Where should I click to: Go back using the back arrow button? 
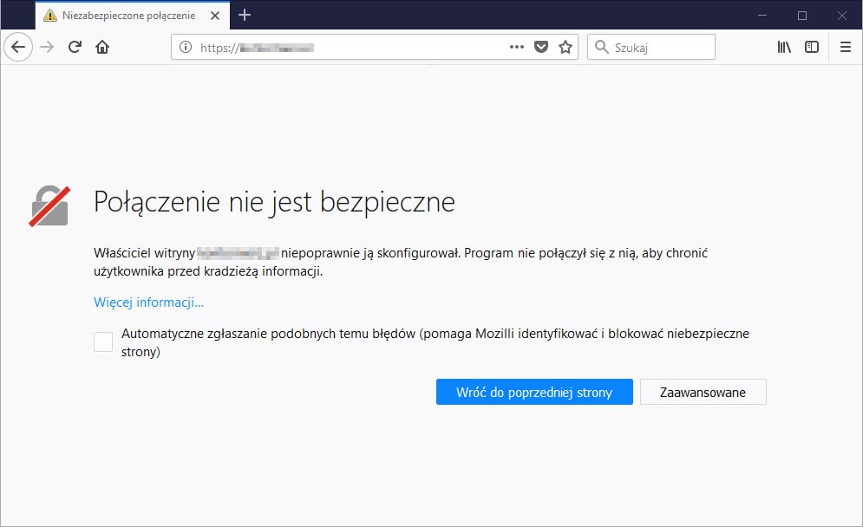pyautogui.click(x=18, y=47)
